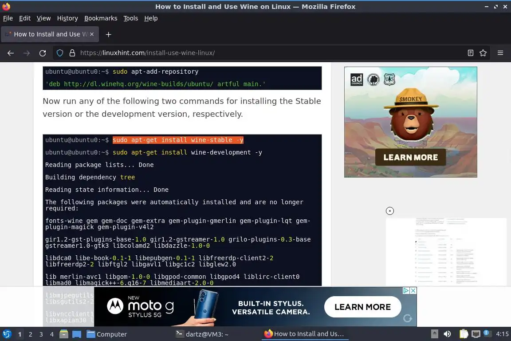Viewport: 511px width, 341px height.
Task: Reload the current page
Action: [x=43, y=53]
